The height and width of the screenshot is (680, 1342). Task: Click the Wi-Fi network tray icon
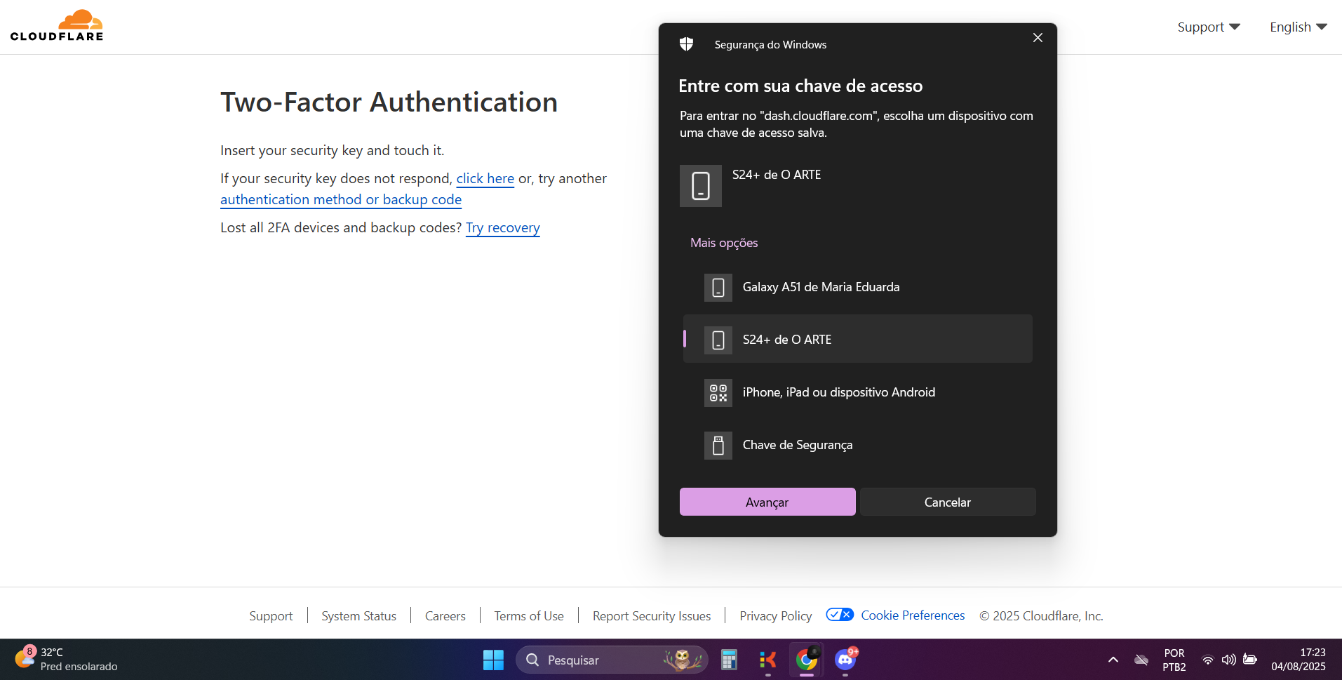point(1208,660)
